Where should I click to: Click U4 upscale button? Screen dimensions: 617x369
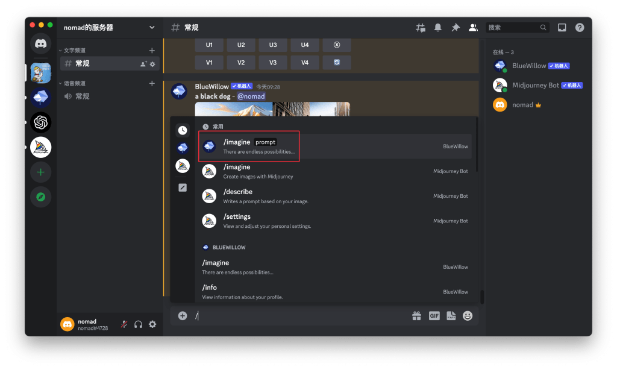pyautogui.click(x=305, y=45)
